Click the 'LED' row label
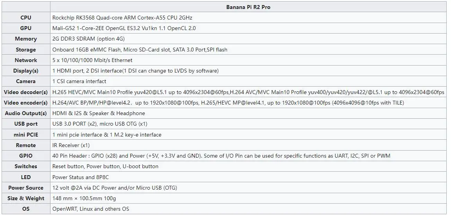The image size is (451, 215). click(x=26, y=177)
